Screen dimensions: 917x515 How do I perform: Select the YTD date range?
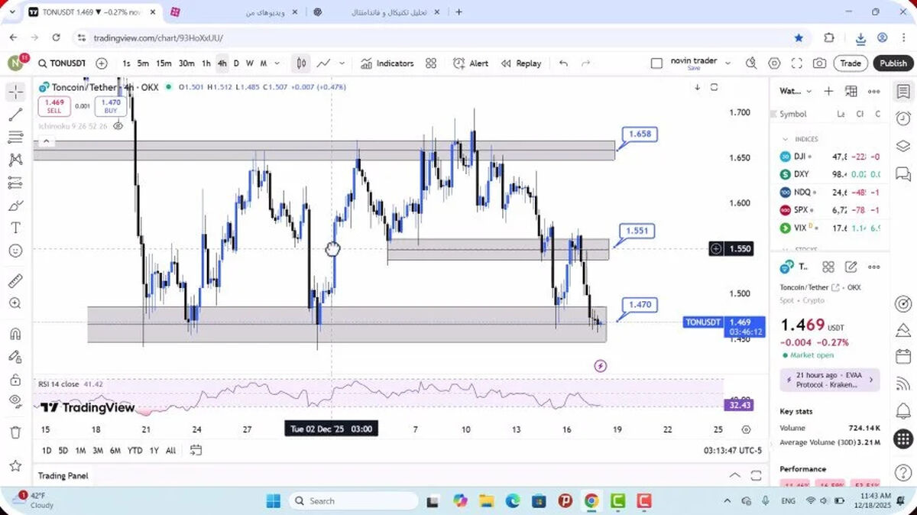click(x=135, y=451)
